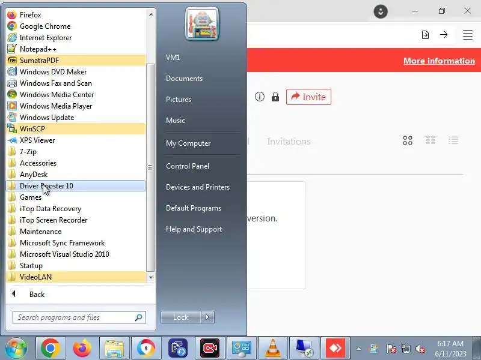
Task: Open Windows Media Player
Action: tap(76, 106)
